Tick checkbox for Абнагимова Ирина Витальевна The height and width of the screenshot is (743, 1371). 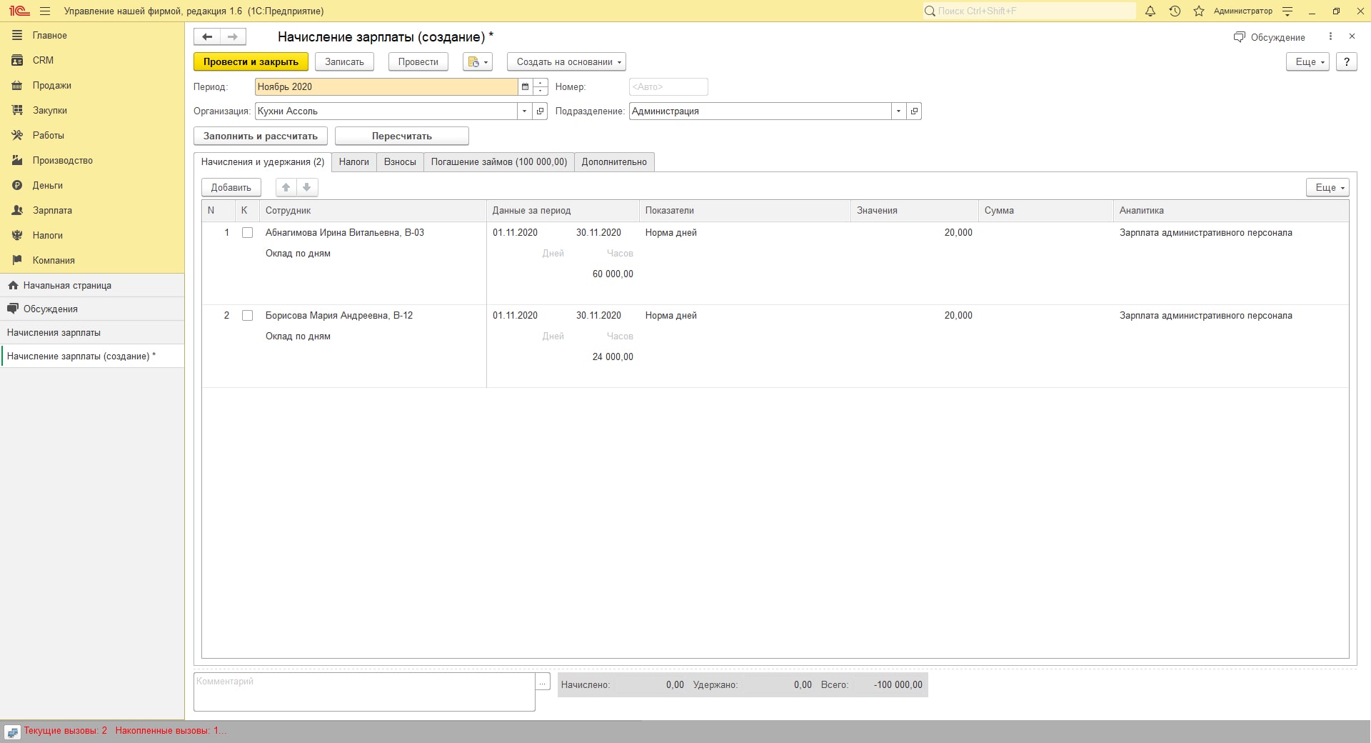247,233
